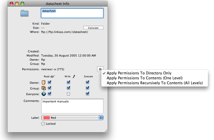The height and width of the screenshot is (140, 214).
Task: Enable Write permission for Everyone
Action: 68,94
